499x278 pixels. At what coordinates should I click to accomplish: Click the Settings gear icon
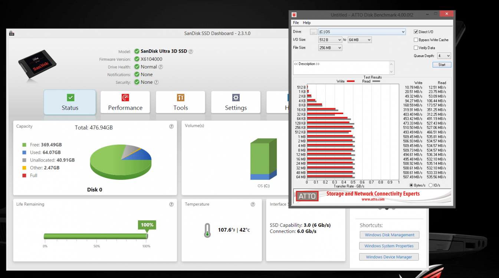(236, 97)
